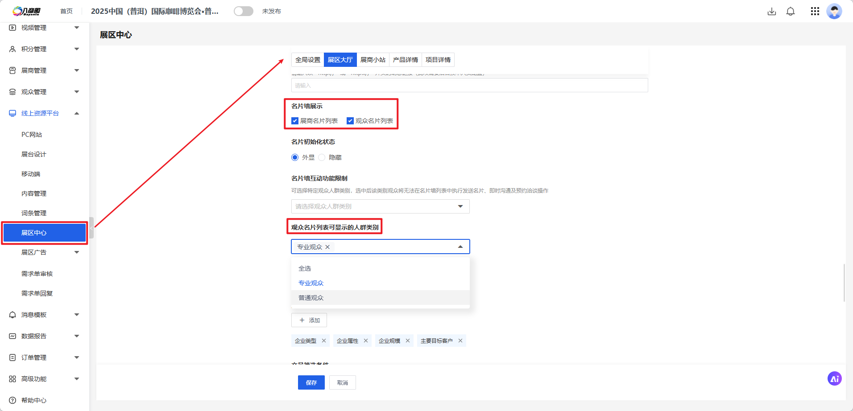
Task: Choose 普通观众 from the dropdown list
Action: pos(311,298)
